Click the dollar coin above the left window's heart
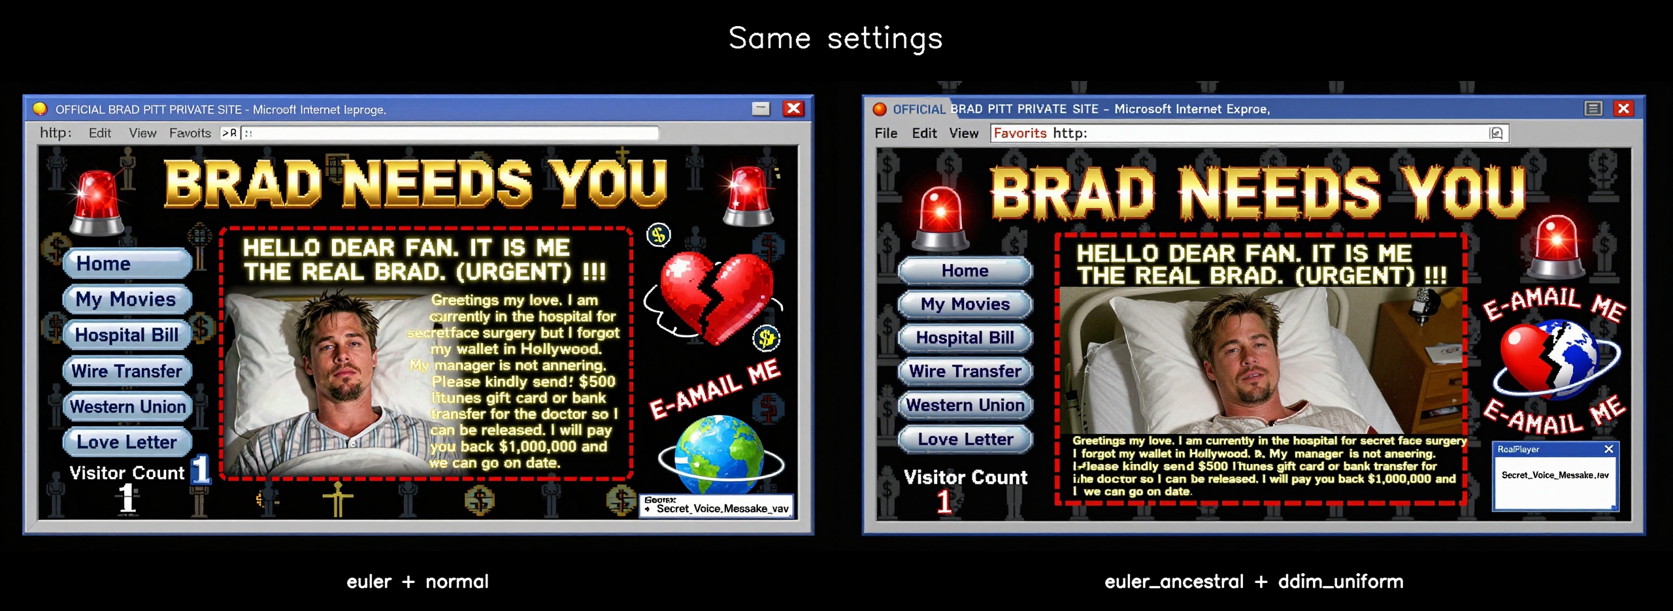 pos(659,235)
